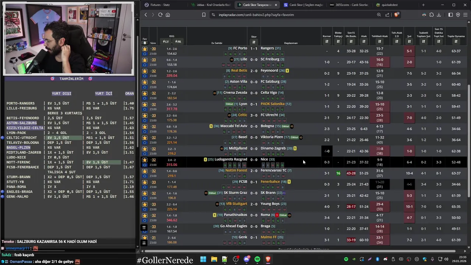This screenshot has height=265, width=471.
Task: Sort by İsabetli Toplam Şut column
Action: [x=423, y=42]
